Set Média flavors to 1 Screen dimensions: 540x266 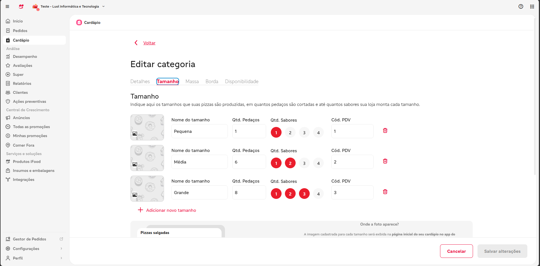point(276,163)
